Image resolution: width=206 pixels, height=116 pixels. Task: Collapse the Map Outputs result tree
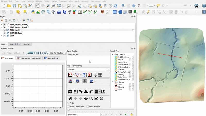click(112, 54)
